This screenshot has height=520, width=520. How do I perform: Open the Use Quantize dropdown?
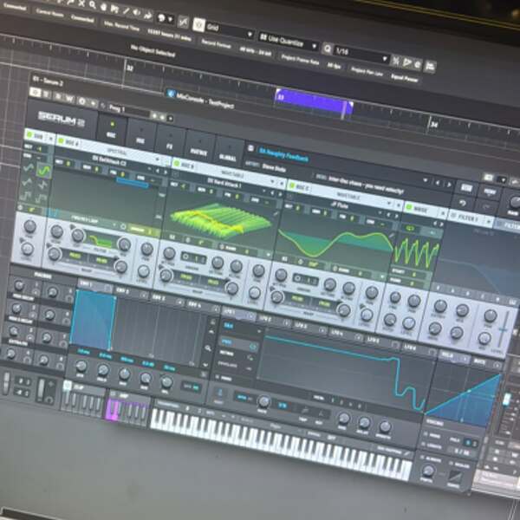[x=289, y=42]
